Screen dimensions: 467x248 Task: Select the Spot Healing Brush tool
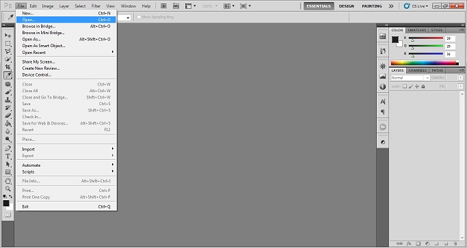[x=8, y=84]
